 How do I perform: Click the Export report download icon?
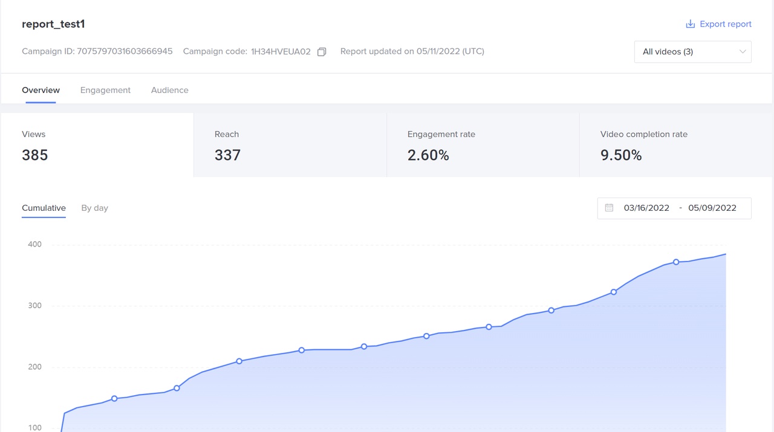pos(690,24)
